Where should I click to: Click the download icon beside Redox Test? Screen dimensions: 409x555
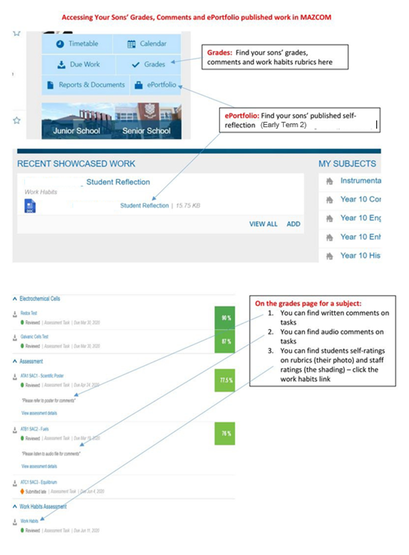tap(15, 314)
